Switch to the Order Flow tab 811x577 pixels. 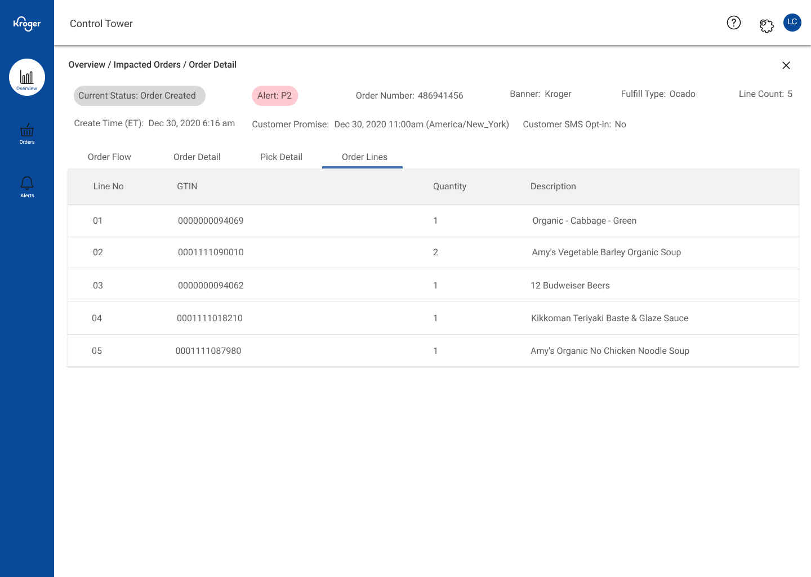(109, 157)
